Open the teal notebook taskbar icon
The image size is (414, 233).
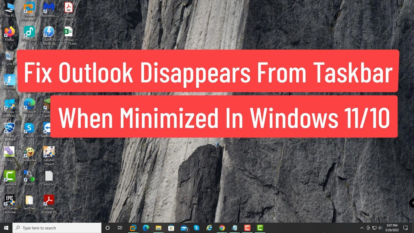[234, 228]
